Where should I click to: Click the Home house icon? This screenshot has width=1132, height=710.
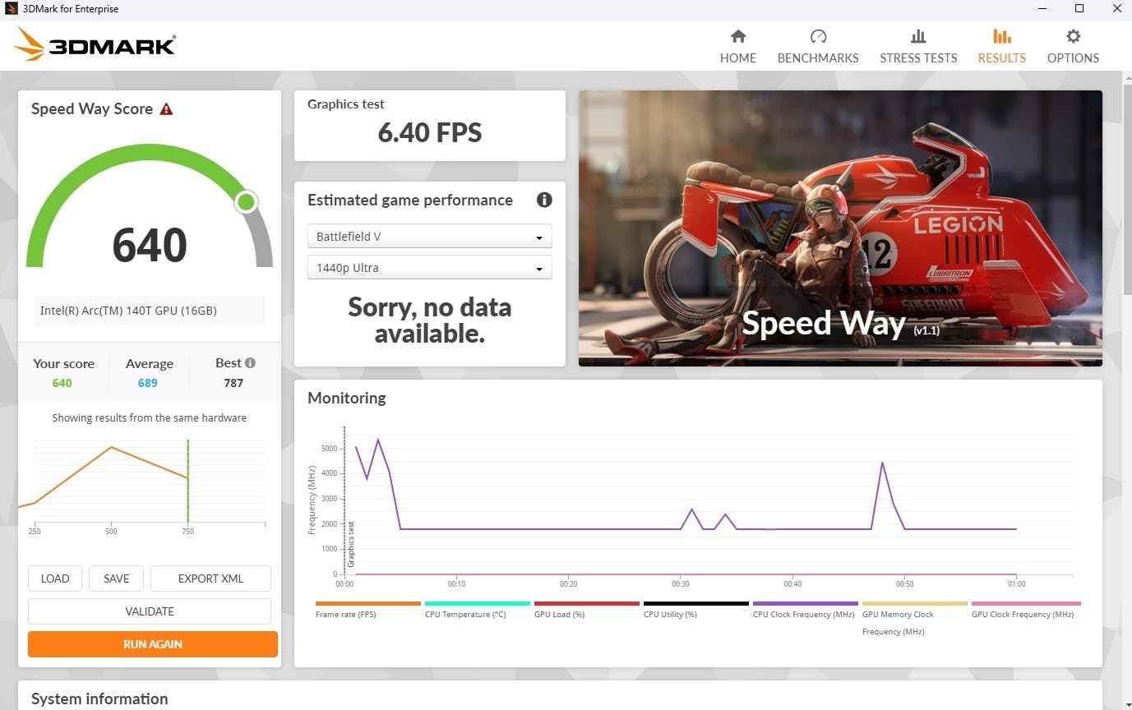click(738, 36)
